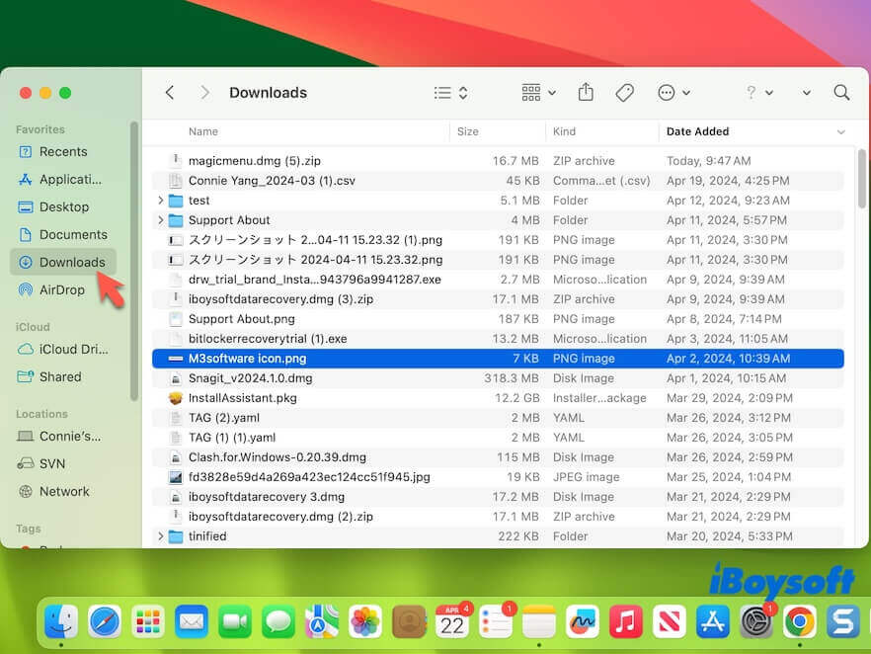Expand the Support About folder
Image resolution: width=871 pixels, height=654 pixels.
[160, 219]
